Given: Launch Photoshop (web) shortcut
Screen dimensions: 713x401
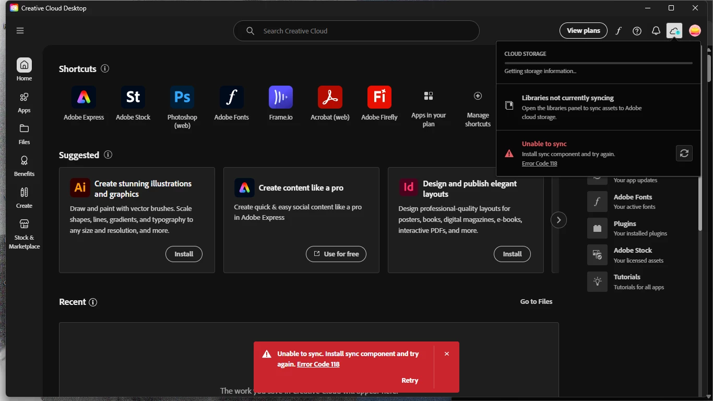Looking at the screenshot, I should [x=182, y=107].
